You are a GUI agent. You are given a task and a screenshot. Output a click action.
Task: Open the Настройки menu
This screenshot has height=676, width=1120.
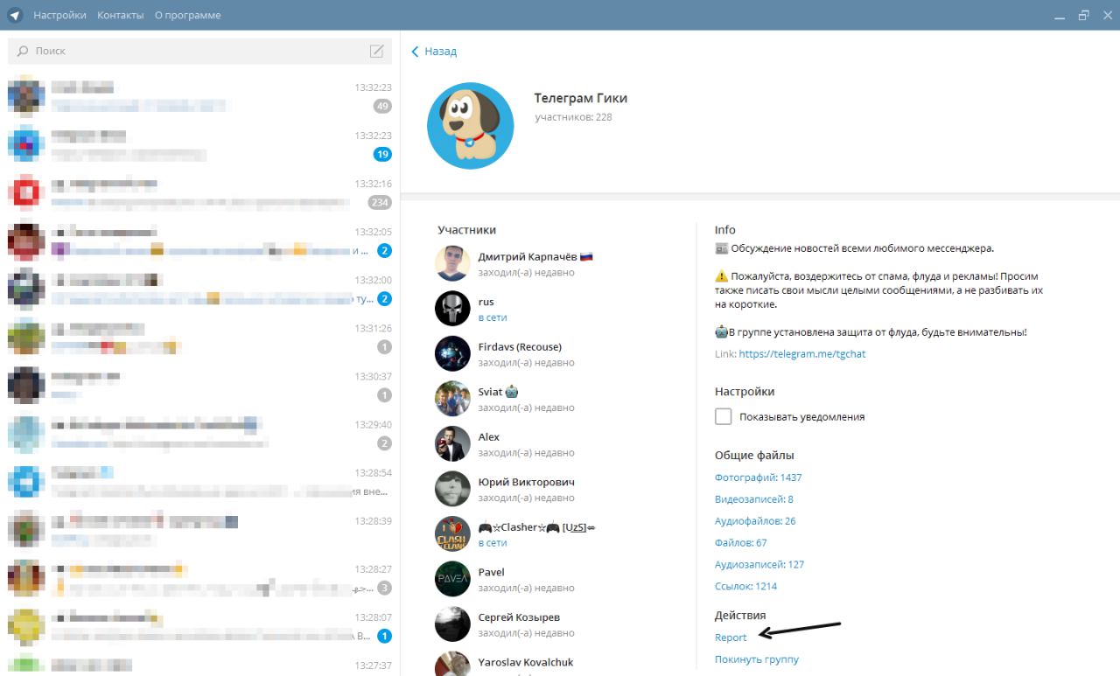click(x=59, y=15)
